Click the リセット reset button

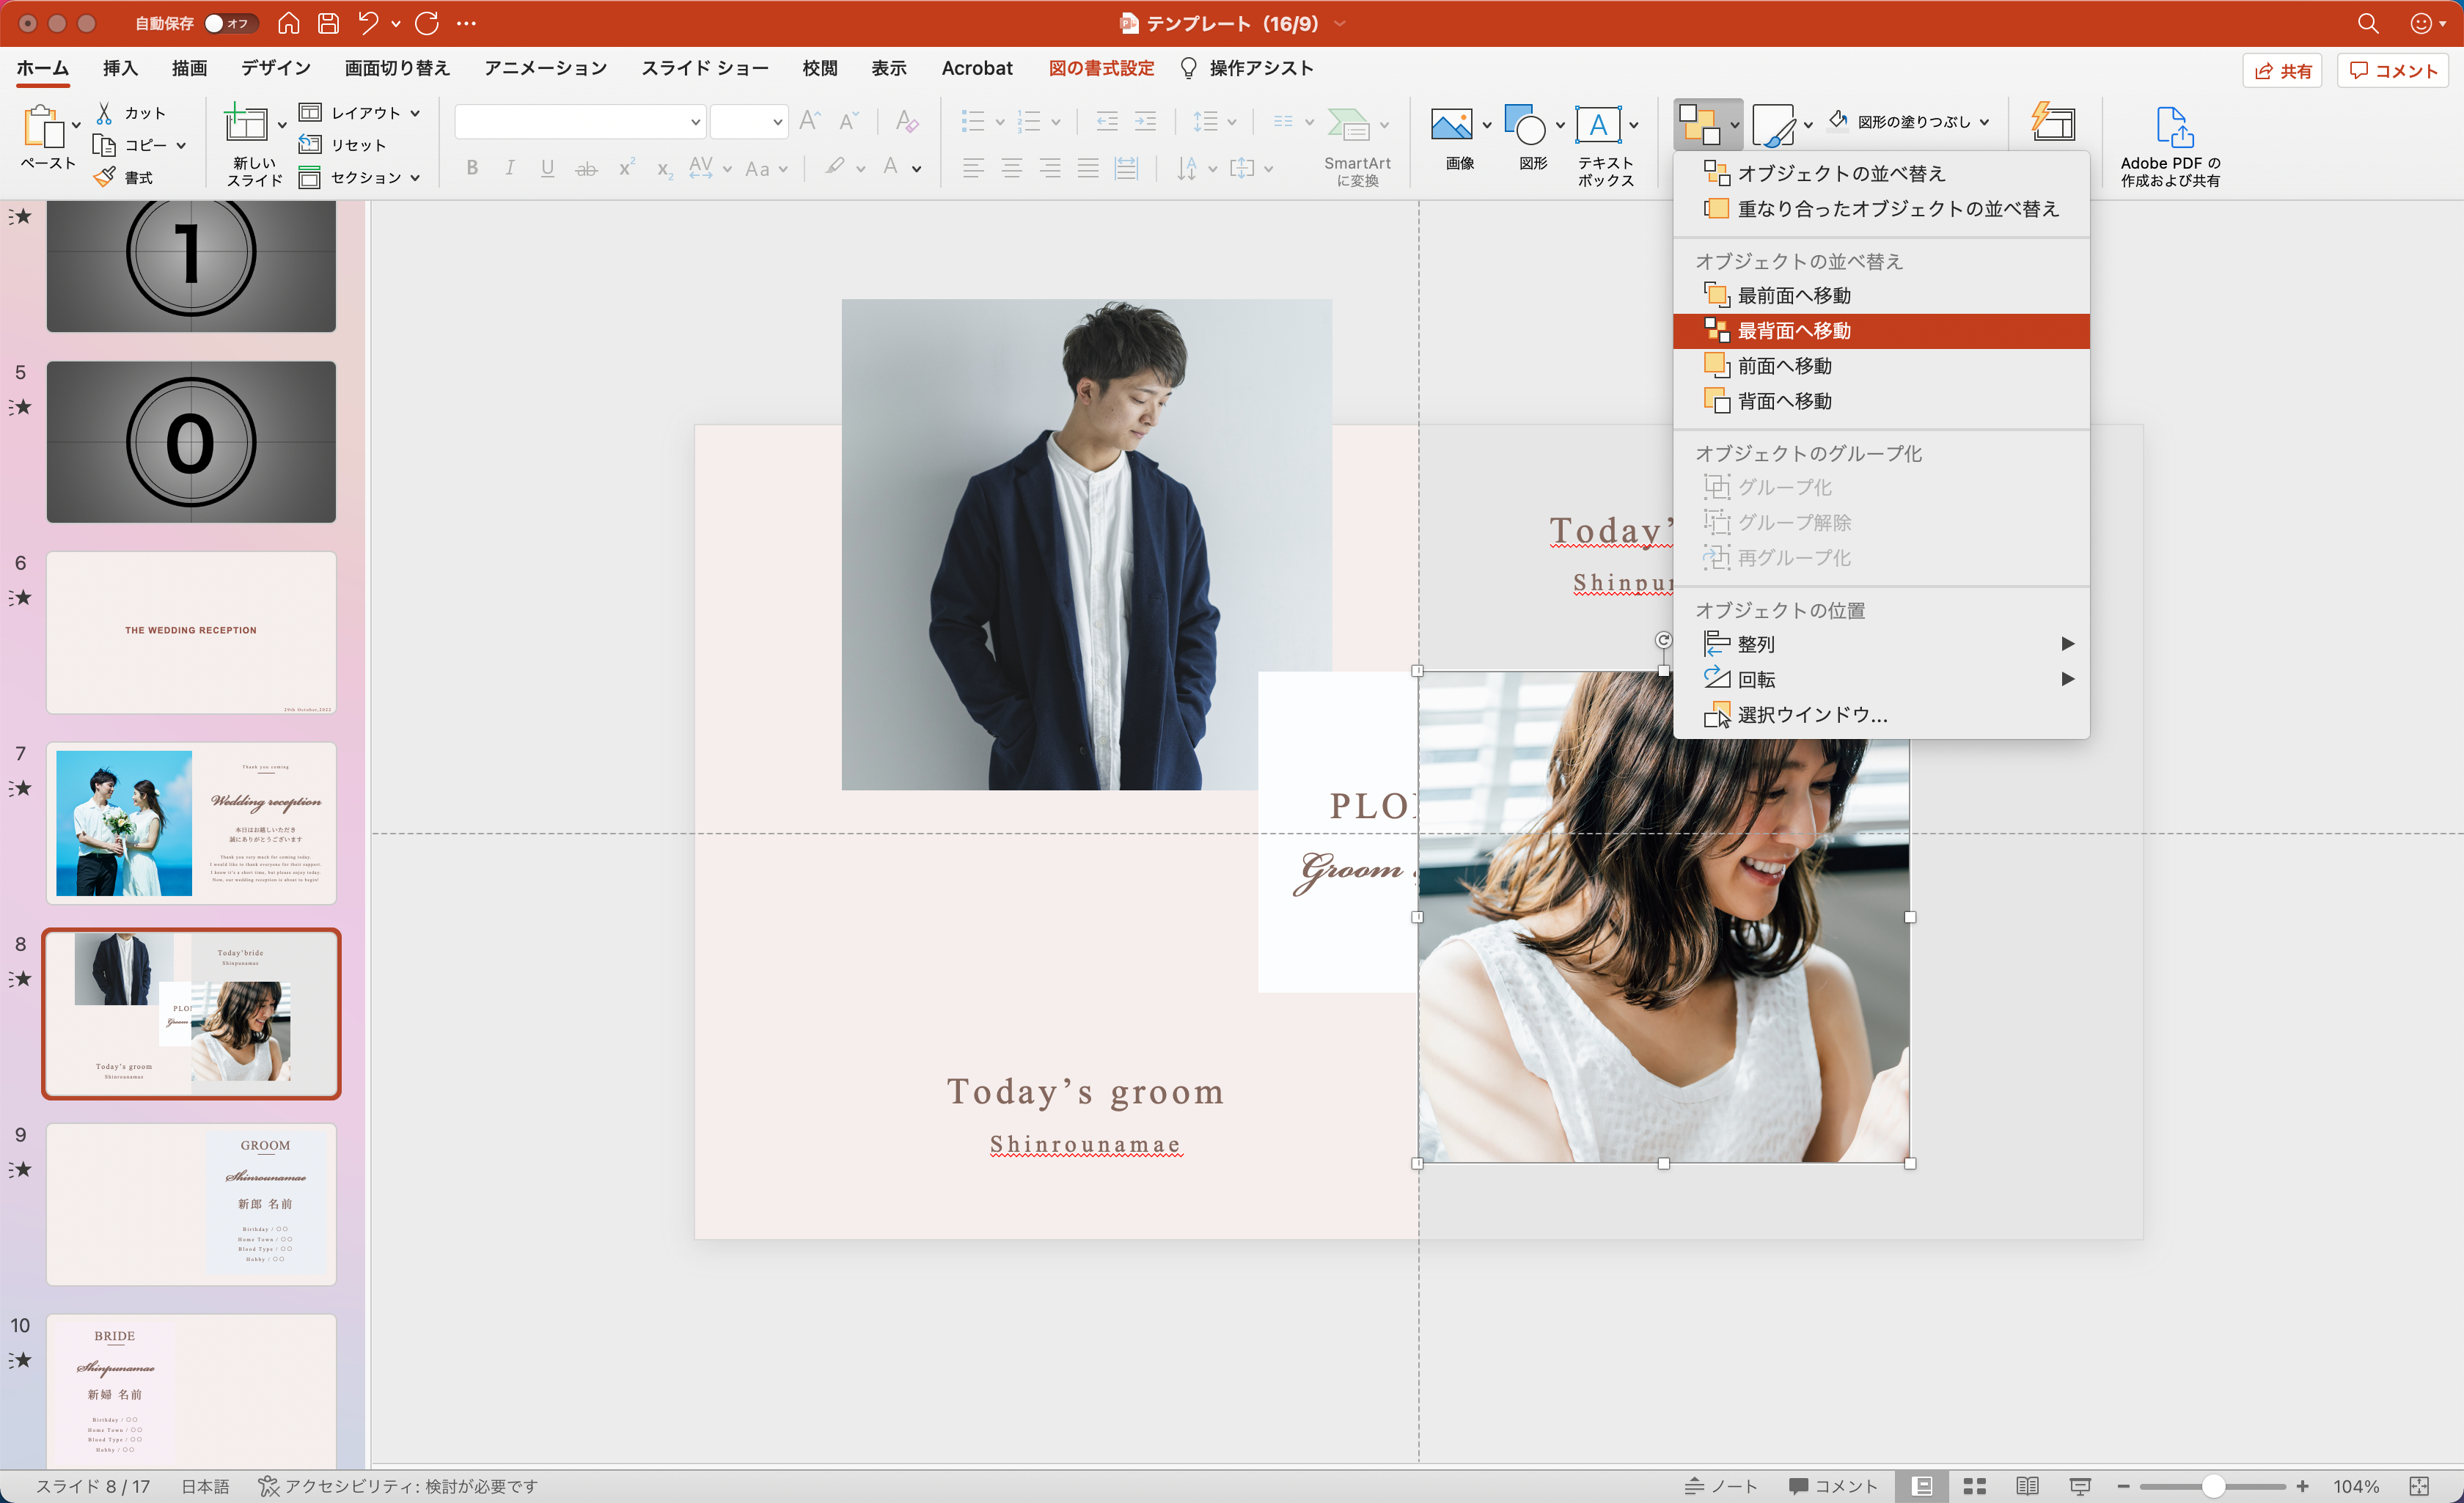click(343, 145)
